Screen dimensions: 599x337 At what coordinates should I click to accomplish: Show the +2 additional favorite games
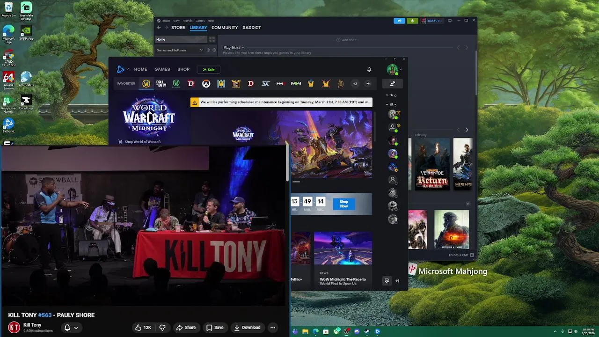tap(355, 84)
